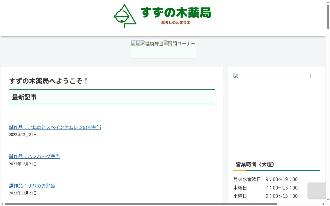Viewport: 330px width, 206px height.
Task: Open article 試作品：むね肉とスペインオムレツのお弁当
Action: pyautogui.click(x=55, y=127)
